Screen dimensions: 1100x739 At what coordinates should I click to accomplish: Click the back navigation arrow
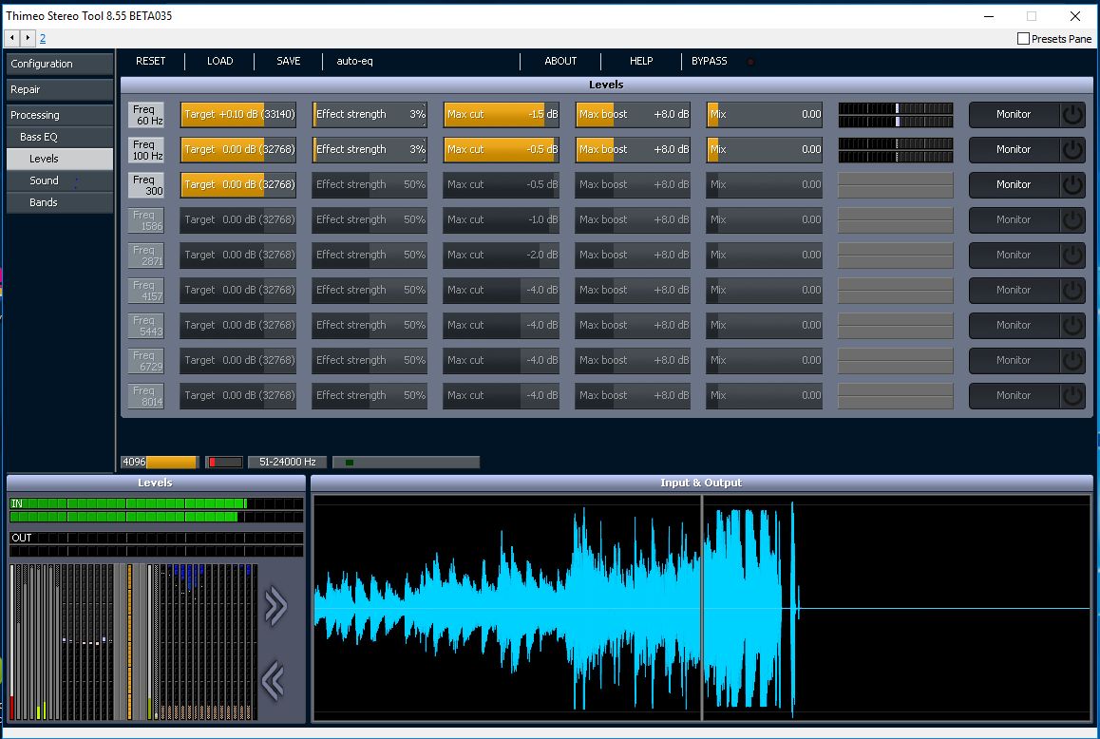click(12, 38)
